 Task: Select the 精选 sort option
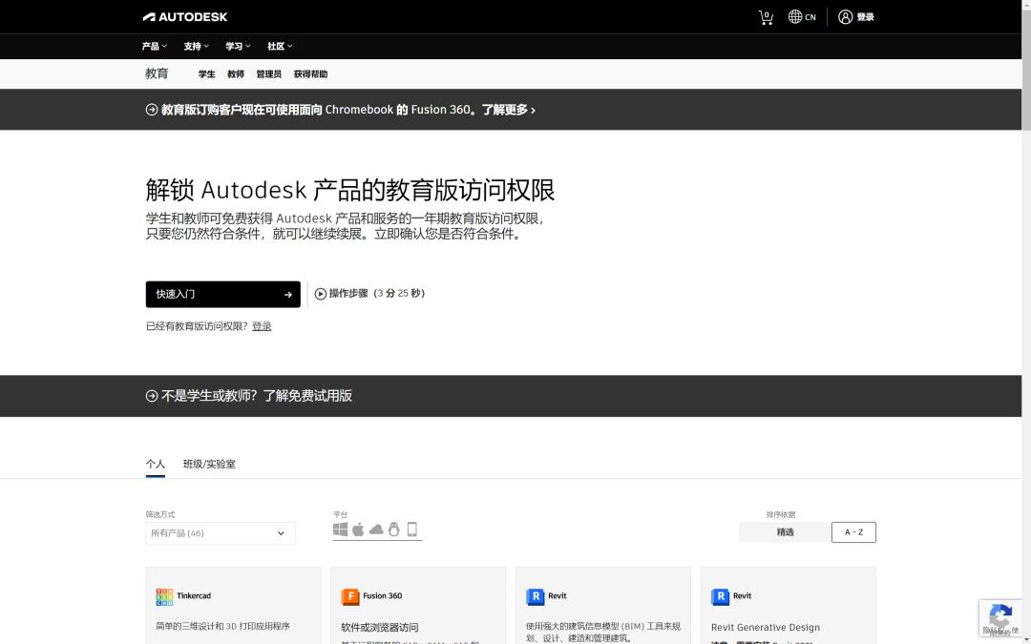coord(785,531)
